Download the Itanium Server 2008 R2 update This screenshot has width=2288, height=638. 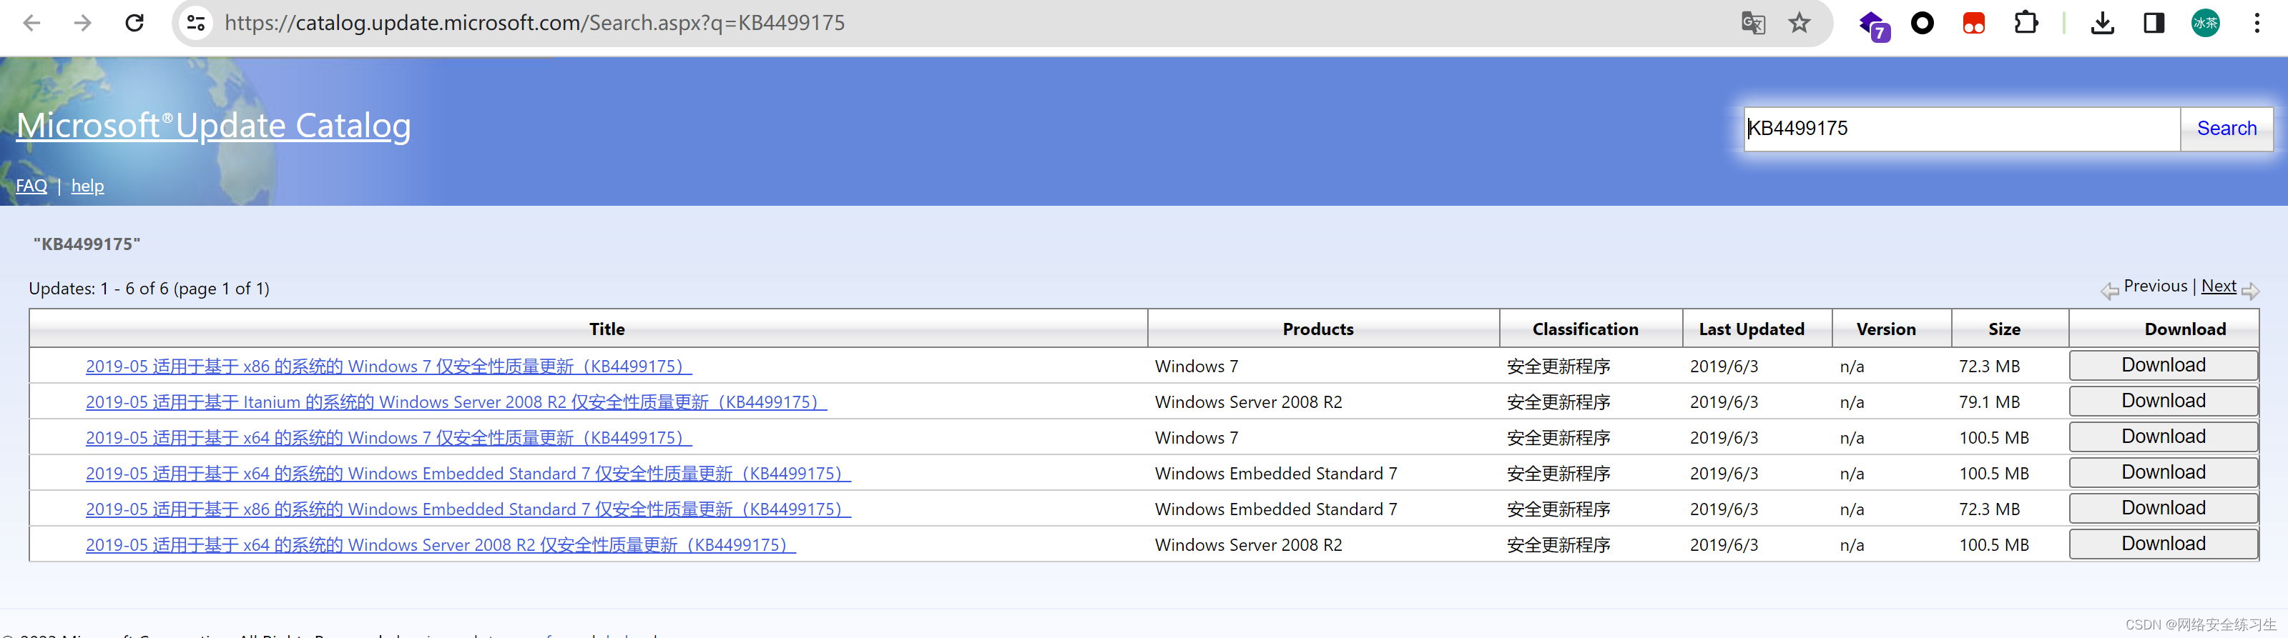(2163, 401)
